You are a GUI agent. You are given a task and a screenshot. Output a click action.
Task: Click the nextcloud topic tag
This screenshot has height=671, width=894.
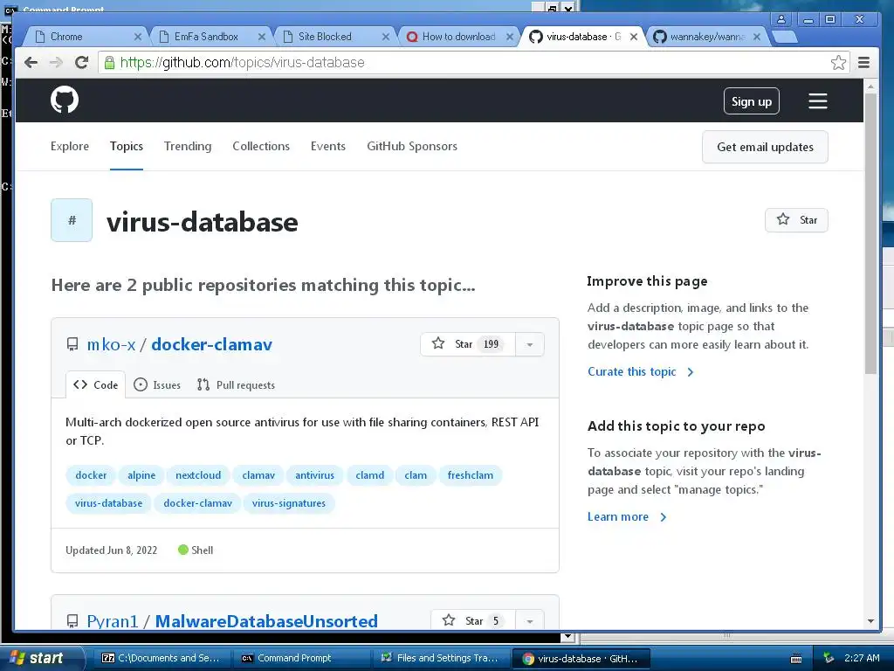coord(198,474)
